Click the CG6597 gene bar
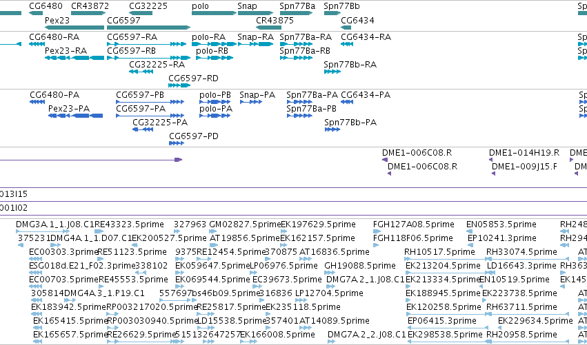 point(148,28)
